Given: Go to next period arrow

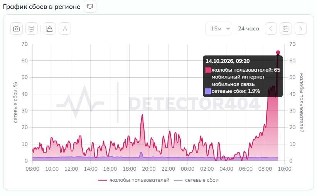Looking at the screenshot, I should tap(301, 28).
